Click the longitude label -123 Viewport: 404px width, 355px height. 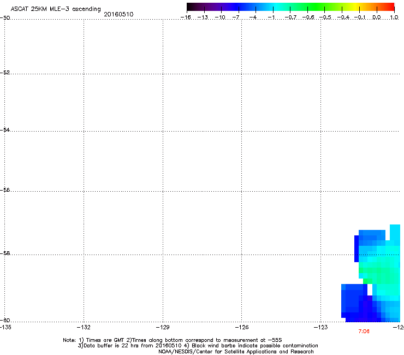coord(321,327)
